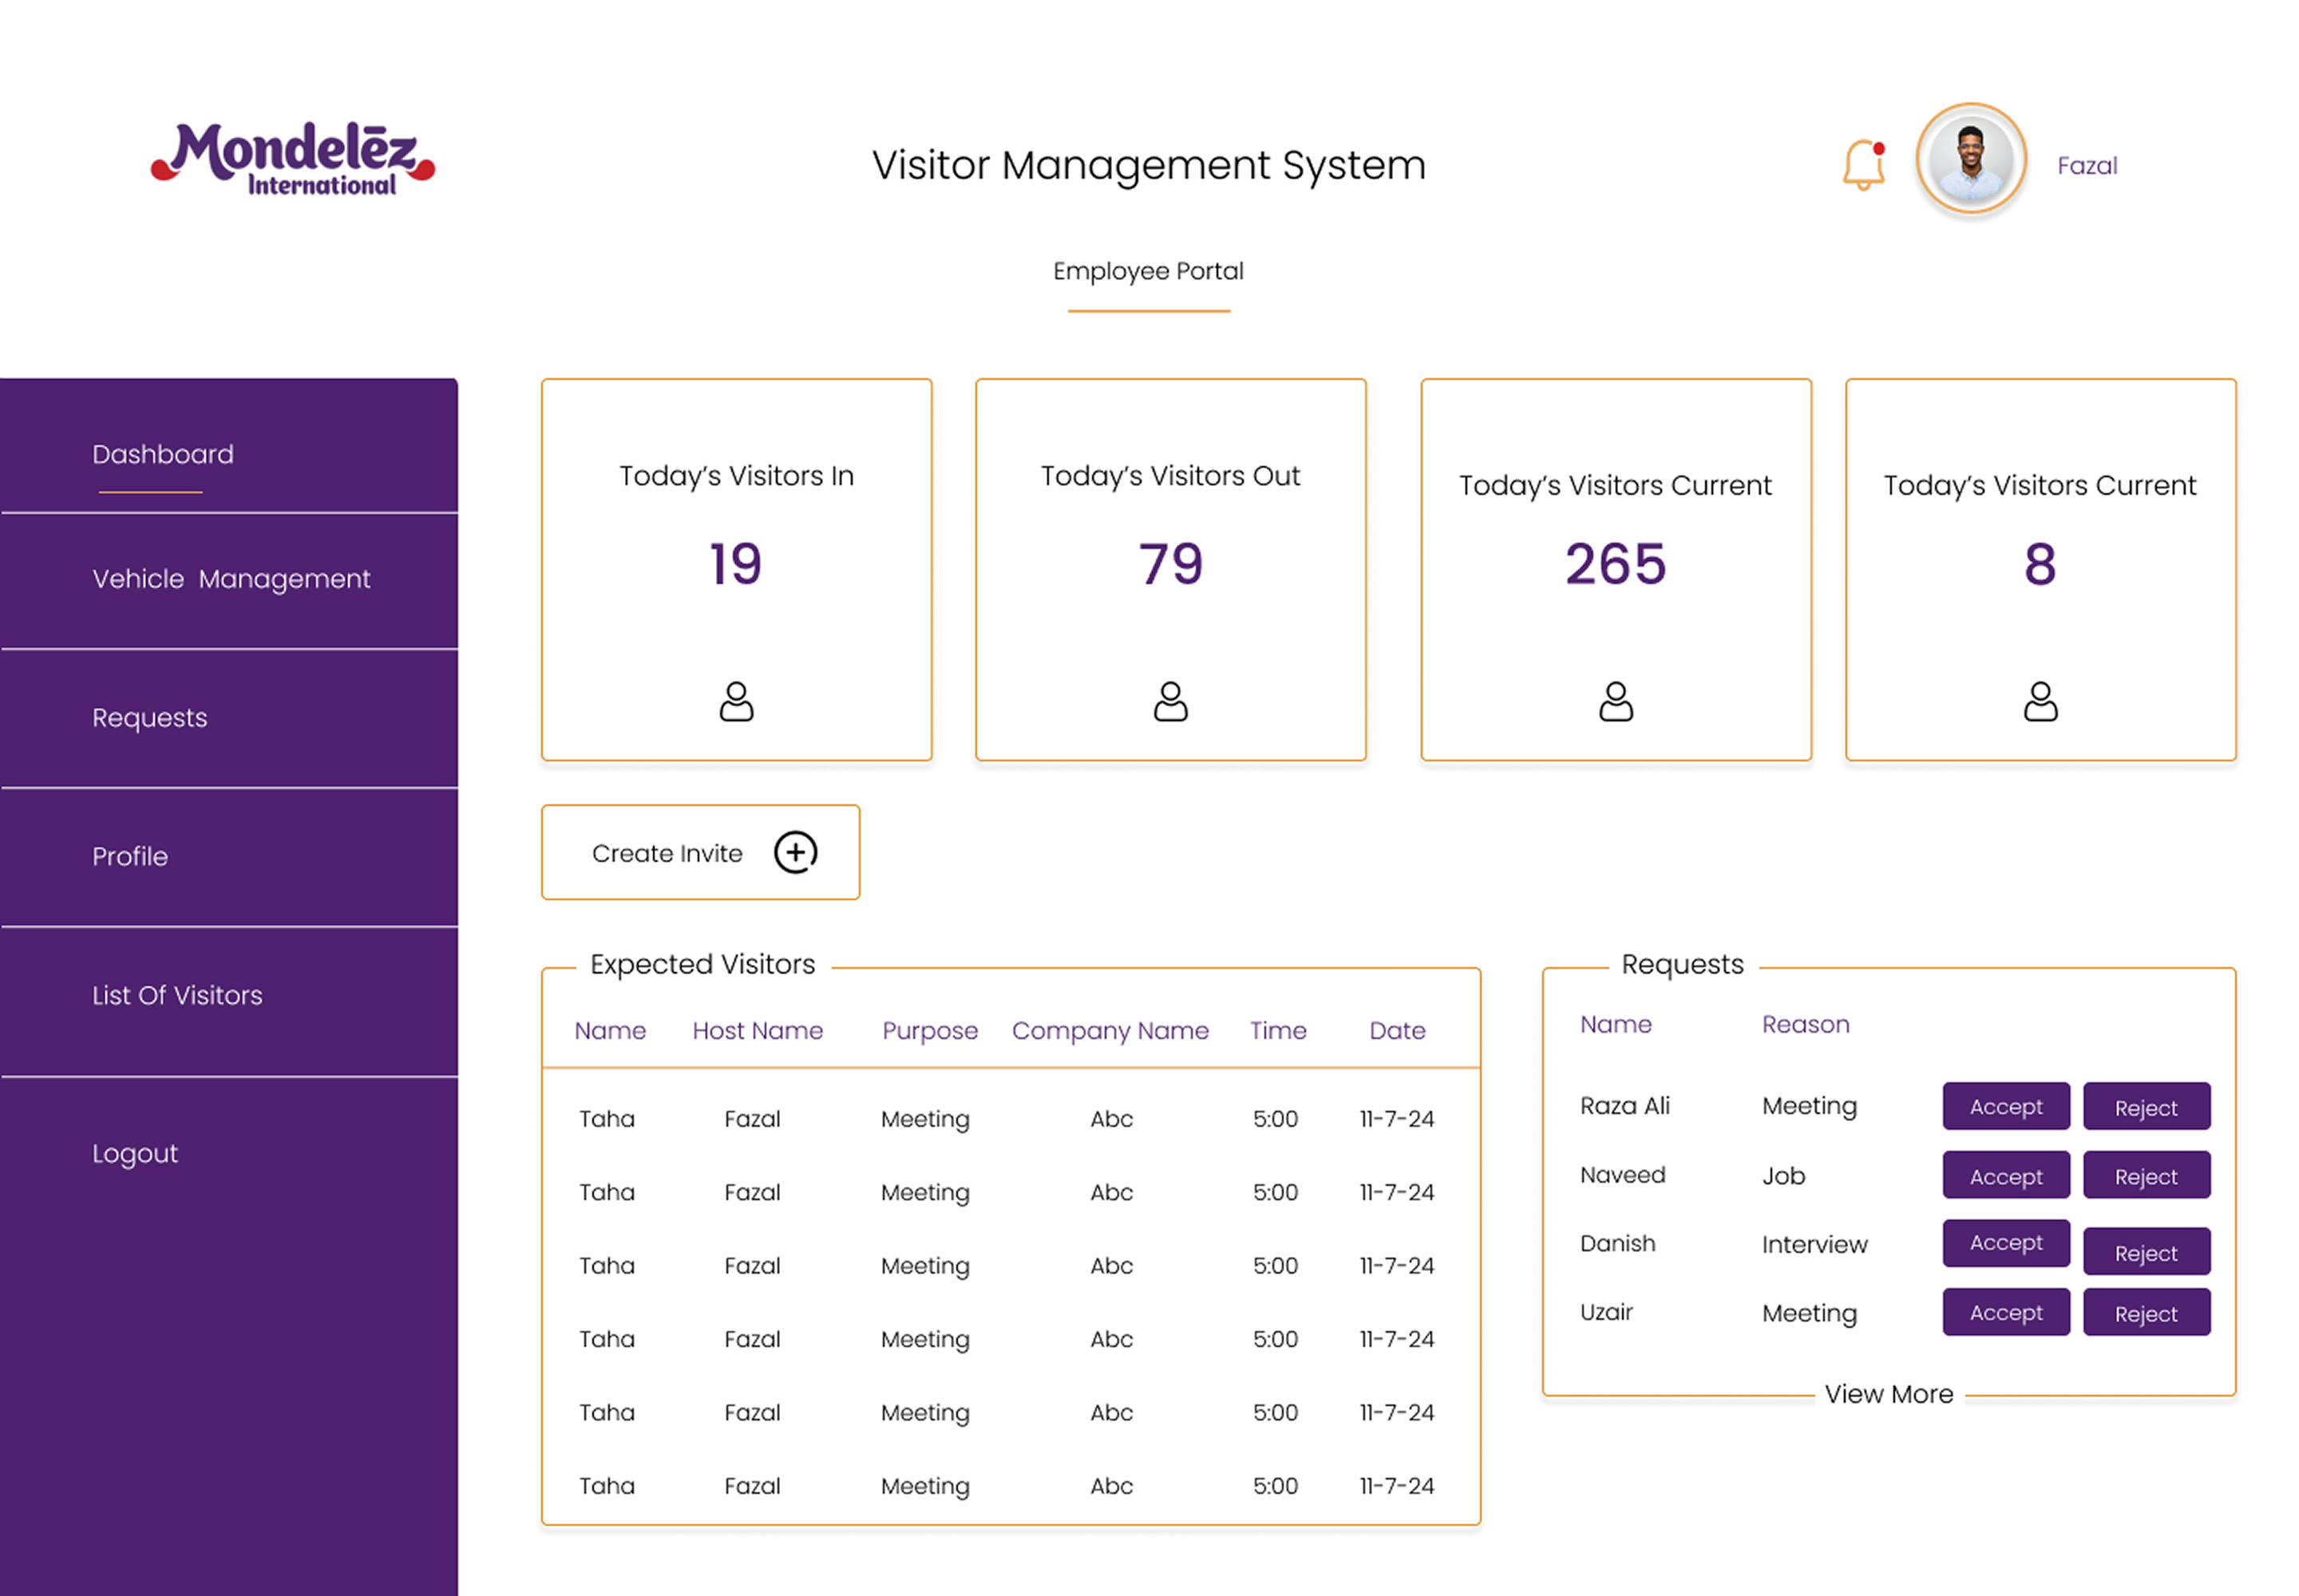Accept Danish's interview request
2299x1596 pixels.
pos(2006,1243)
